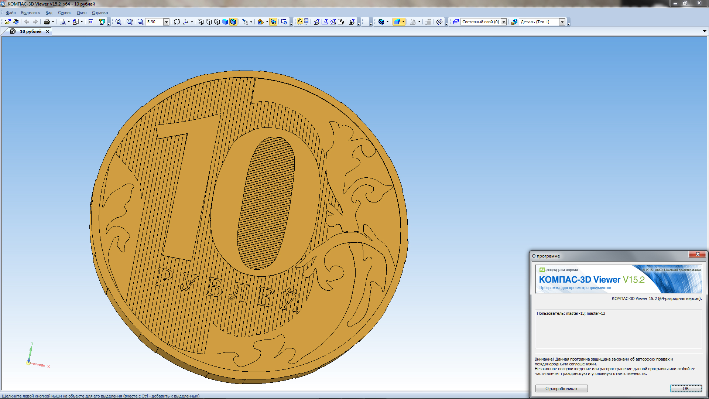
Task: Click the mass properties calculation icon
Action: 341,22
